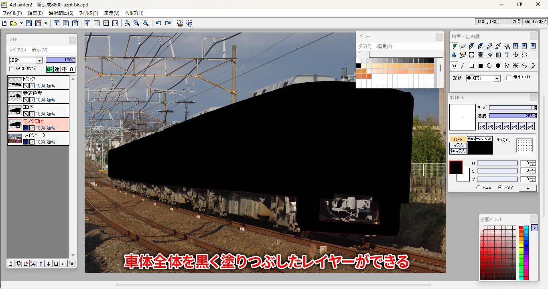Check the 塗潰判定元 checkbox
The image size is (548, 289).
tap(11, 69)
